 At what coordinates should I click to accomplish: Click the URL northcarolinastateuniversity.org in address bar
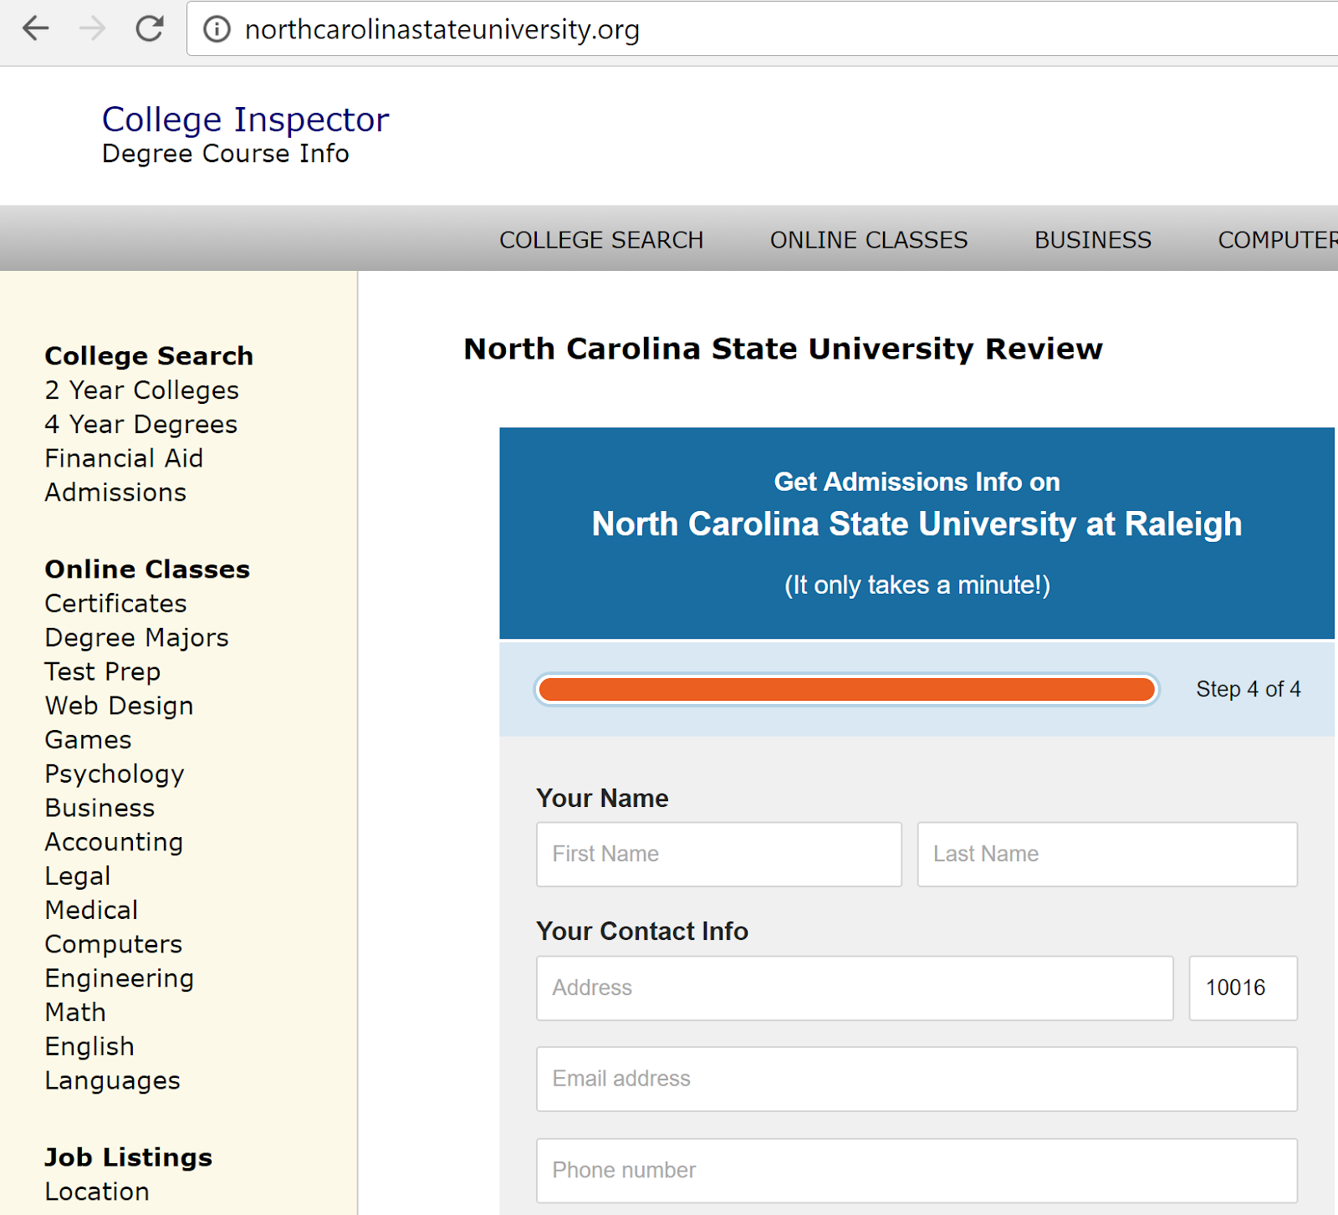tap(442, 29)
